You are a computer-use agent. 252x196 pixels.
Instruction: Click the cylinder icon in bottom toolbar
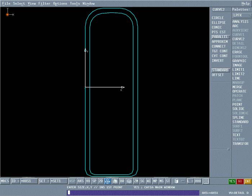pos(176,181)
